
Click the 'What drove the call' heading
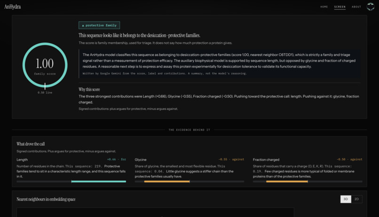[x=31, y=144]
